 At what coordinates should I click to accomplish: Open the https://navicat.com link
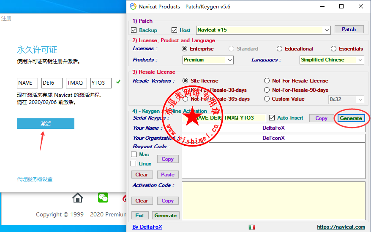[341, 227]
